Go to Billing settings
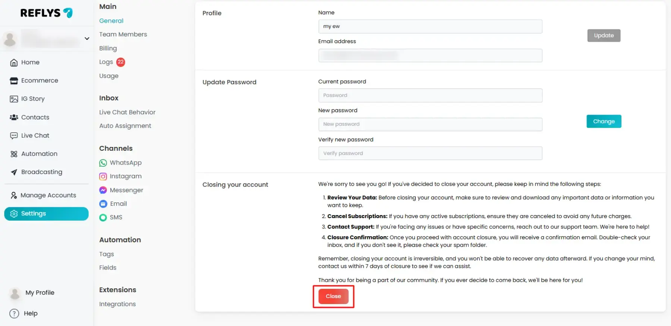Image resolution: width=671 pixels, height=326 pixels. tap(108, 48)
